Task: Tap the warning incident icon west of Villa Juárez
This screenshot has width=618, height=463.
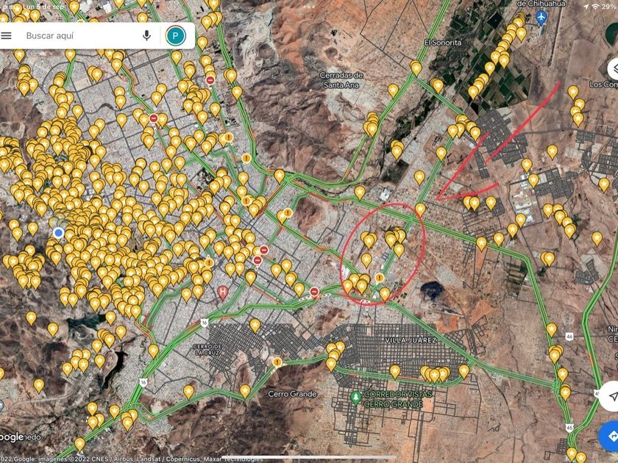Action: (277, 362)
